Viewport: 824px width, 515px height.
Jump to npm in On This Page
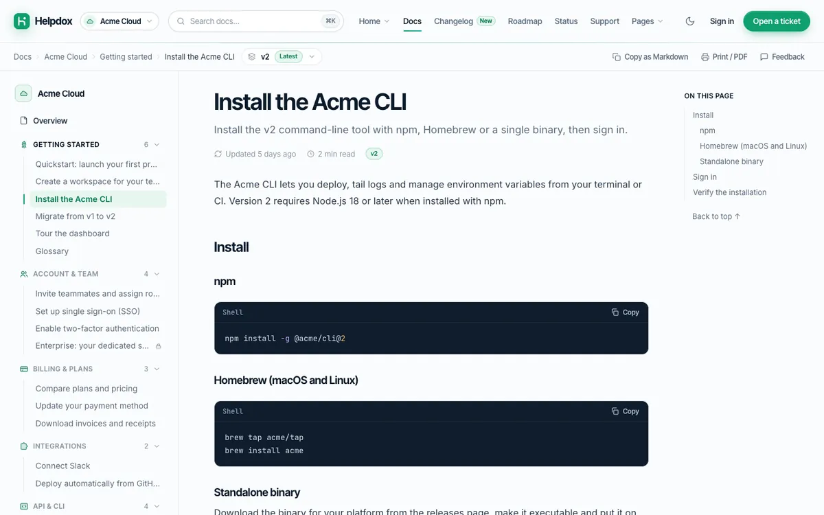click(x=707, y=130)
